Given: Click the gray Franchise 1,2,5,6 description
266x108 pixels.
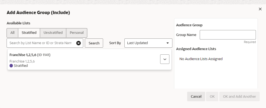Looking at the screenshot, I should tap(22, 61).
